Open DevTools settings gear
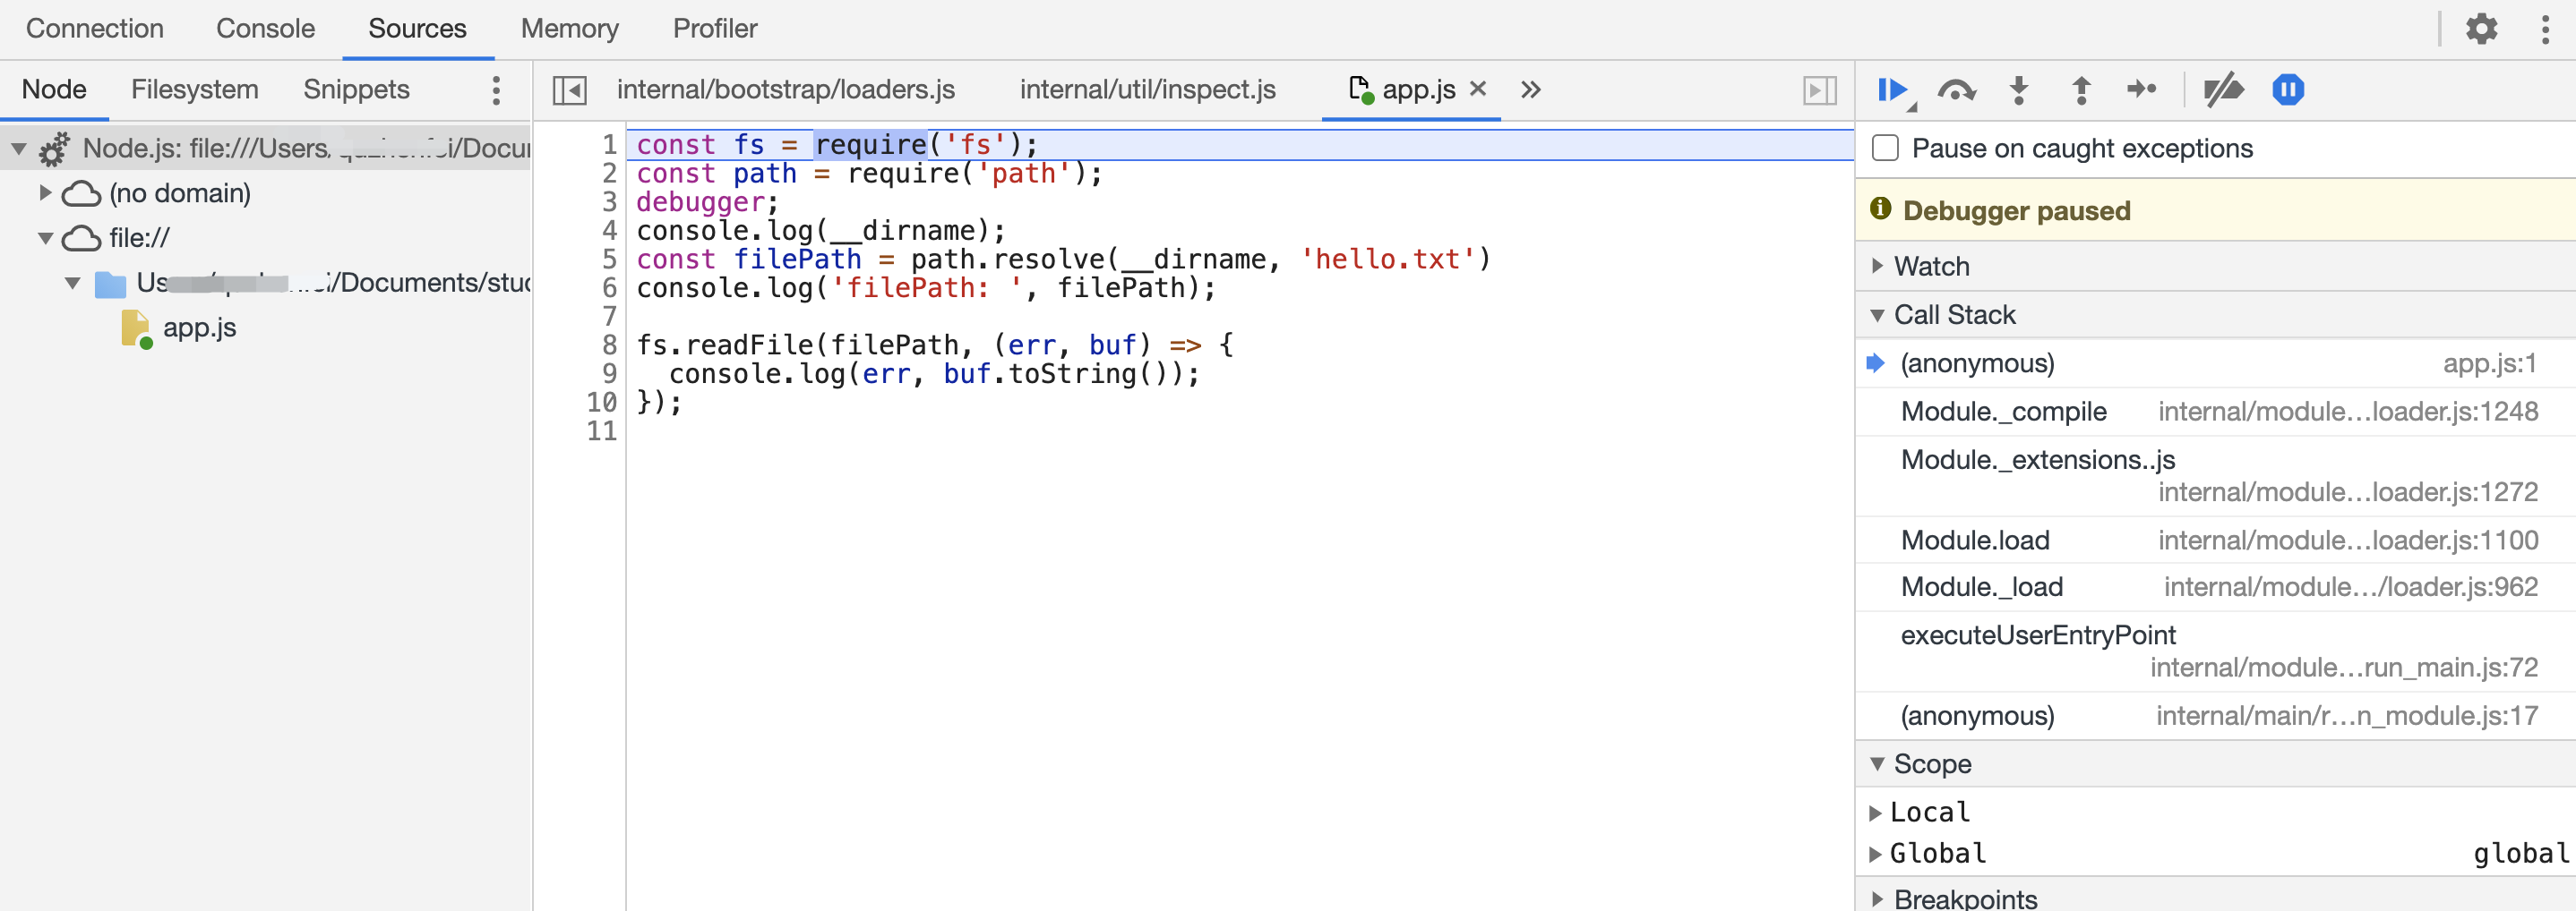The width and height of the screenshot is (2576, 911). (x=2481, y=29)
